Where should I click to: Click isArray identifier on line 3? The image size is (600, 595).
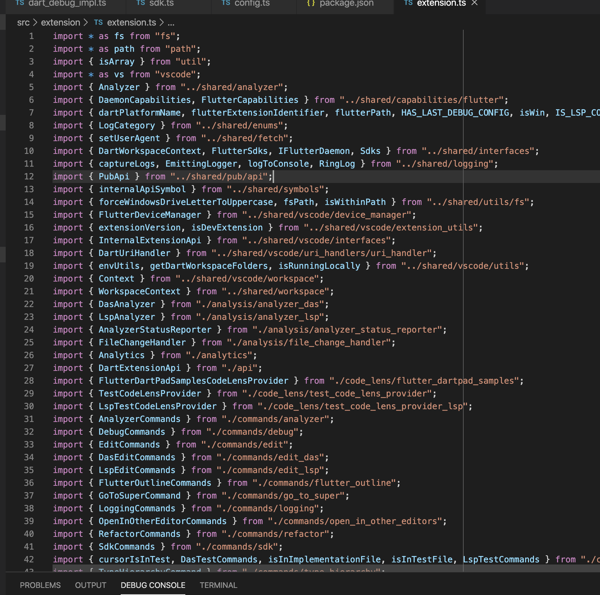pos(117,62)
